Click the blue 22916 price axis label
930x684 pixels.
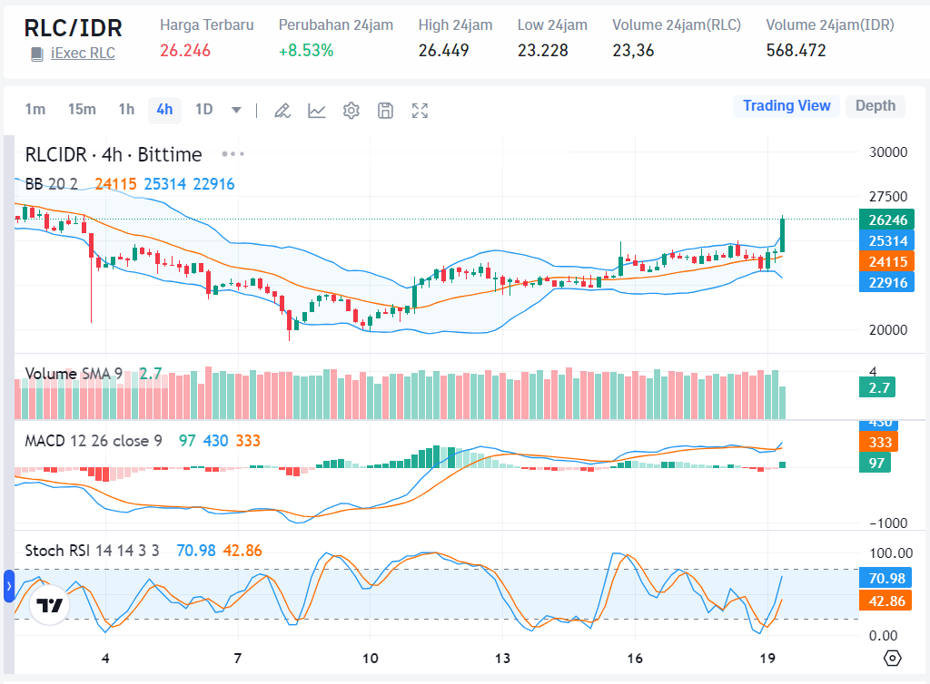[886, 282]
